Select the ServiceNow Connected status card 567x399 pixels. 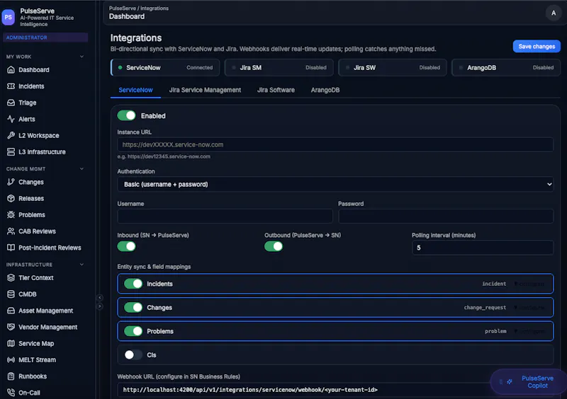coord(165,67)
